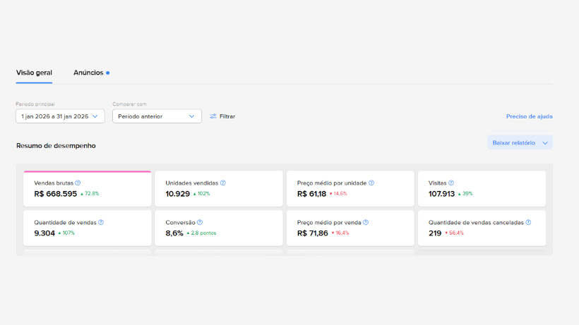
Task: Open help icon for Preço médio por unidade
Action: [x=371, y=183]
